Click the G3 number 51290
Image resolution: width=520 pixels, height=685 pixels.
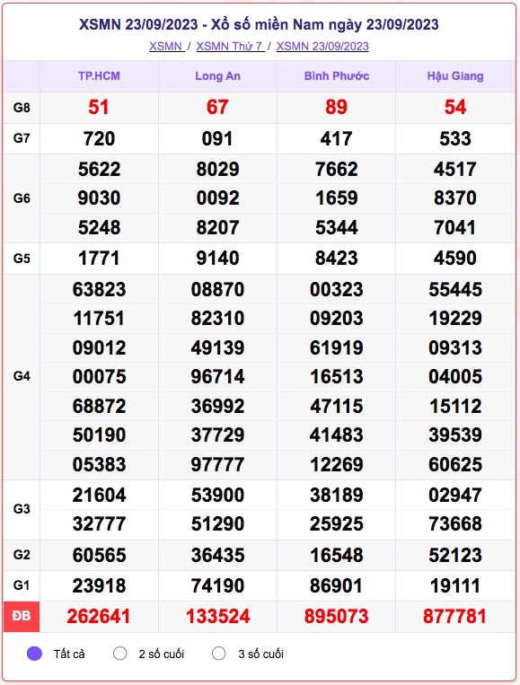click(x=217, y=523)
